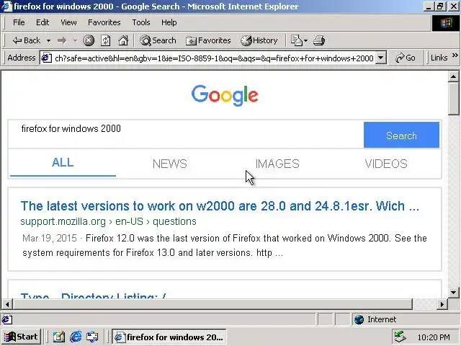
Task: Open the Back history dropdown arrow
Action: [x=48, y=40]
